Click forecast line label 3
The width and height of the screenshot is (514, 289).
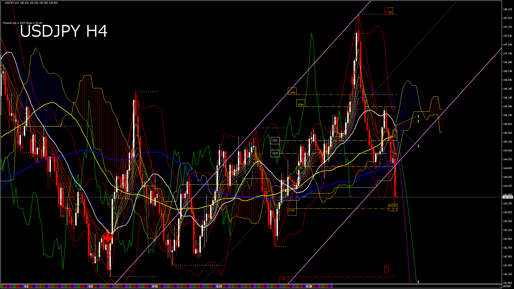418,146
